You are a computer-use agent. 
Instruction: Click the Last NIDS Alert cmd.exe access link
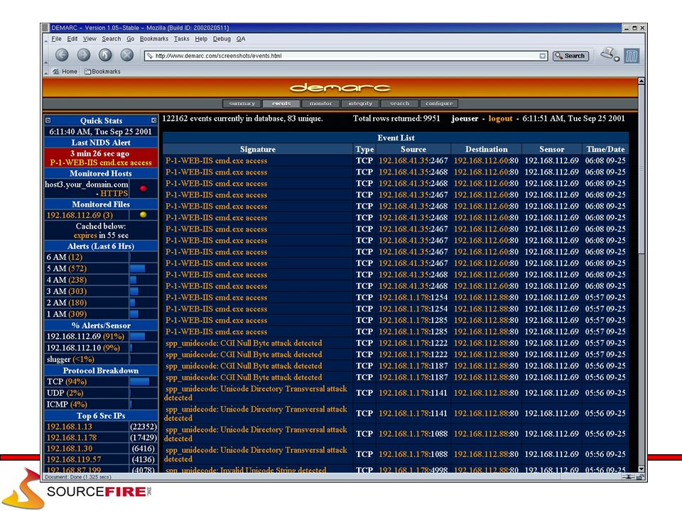(100, 163)
